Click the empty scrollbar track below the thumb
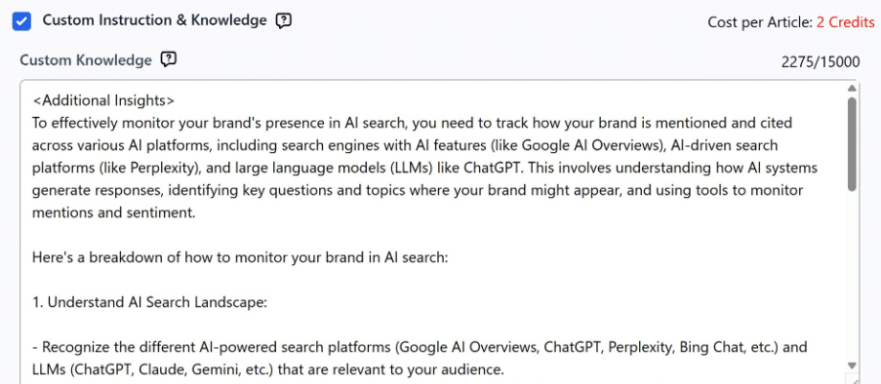 [x=852, y=275]
